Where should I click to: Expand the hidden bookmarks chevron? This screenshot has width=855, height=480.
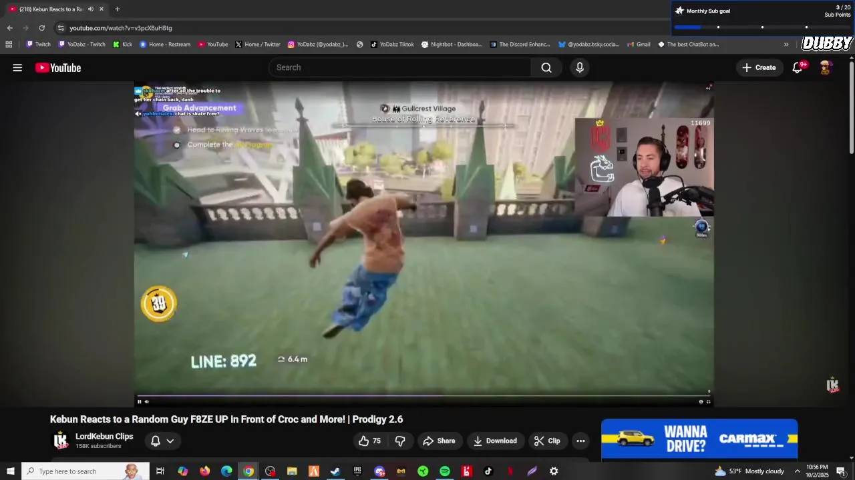[x=786, y=45]
